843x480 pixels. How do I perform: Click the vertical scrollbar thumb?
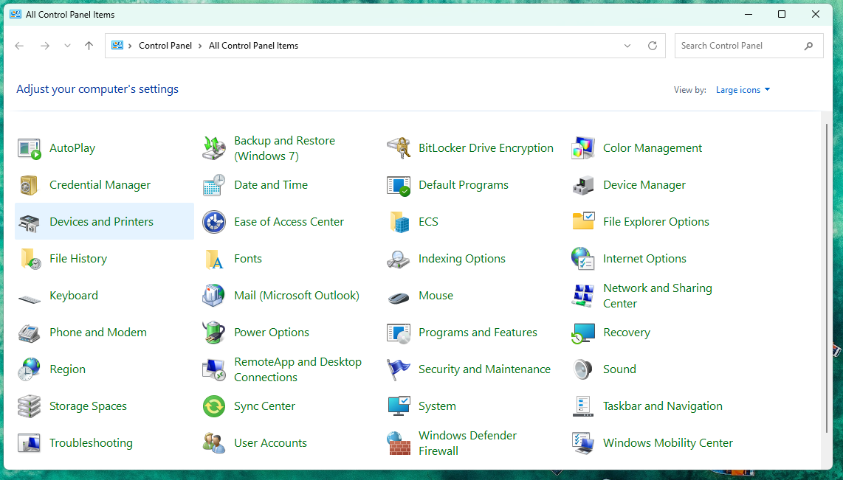[x=827, y=277]
